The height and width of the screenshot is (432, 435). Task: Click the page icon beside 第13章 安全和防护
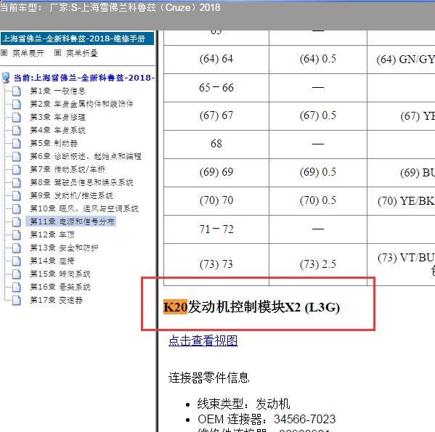coord(17,248)
